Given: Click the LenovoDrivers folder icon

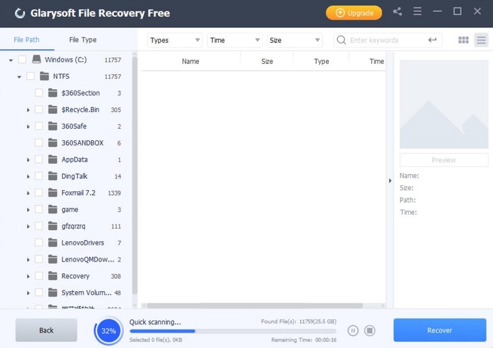Looking at the screenshot, I should point(53,242).
